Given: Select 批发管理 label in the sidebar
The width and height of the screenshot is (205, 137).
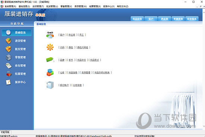Looking at the screenshot, I should tap(20, 49).
